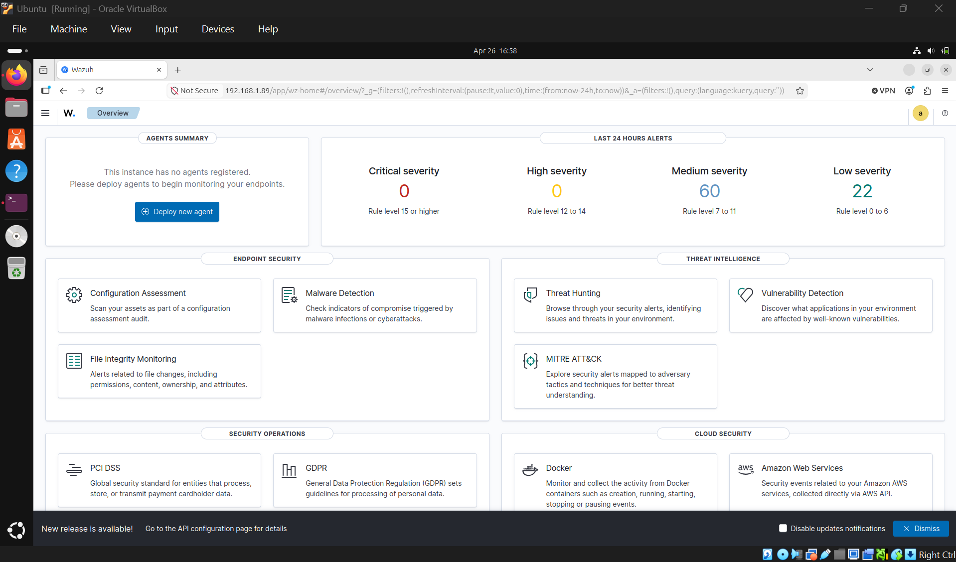Click the PCI DSS icon
Image resolution: width=956 pixels, height=562 pixels.
74,470
